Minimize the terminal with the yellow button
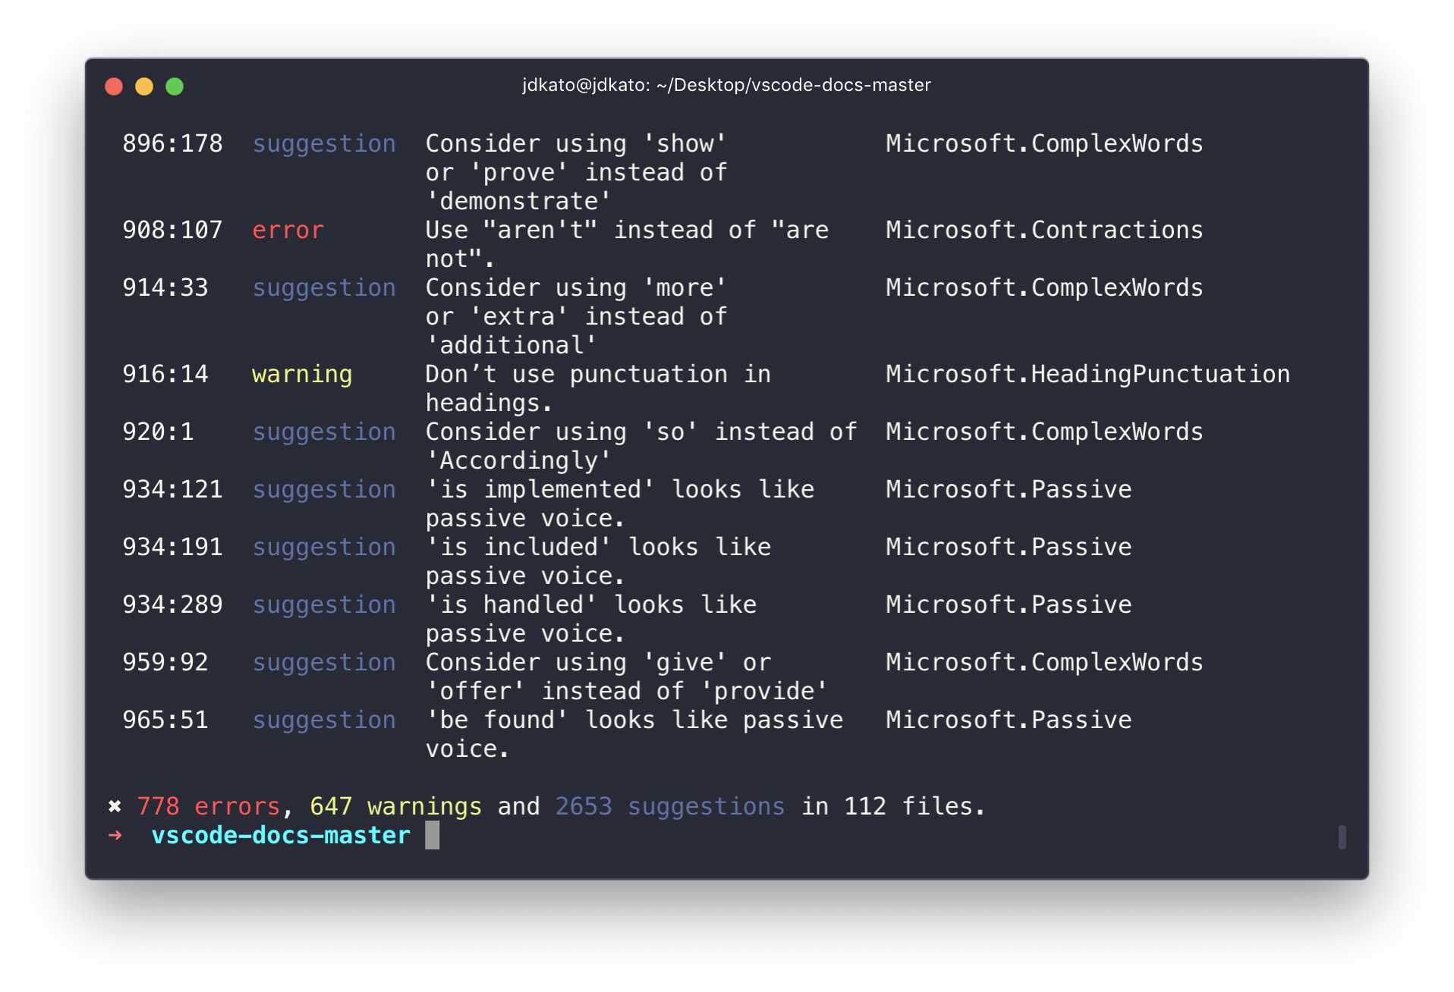This screenshot has width=1454, height=992. (x=144, y=86)
